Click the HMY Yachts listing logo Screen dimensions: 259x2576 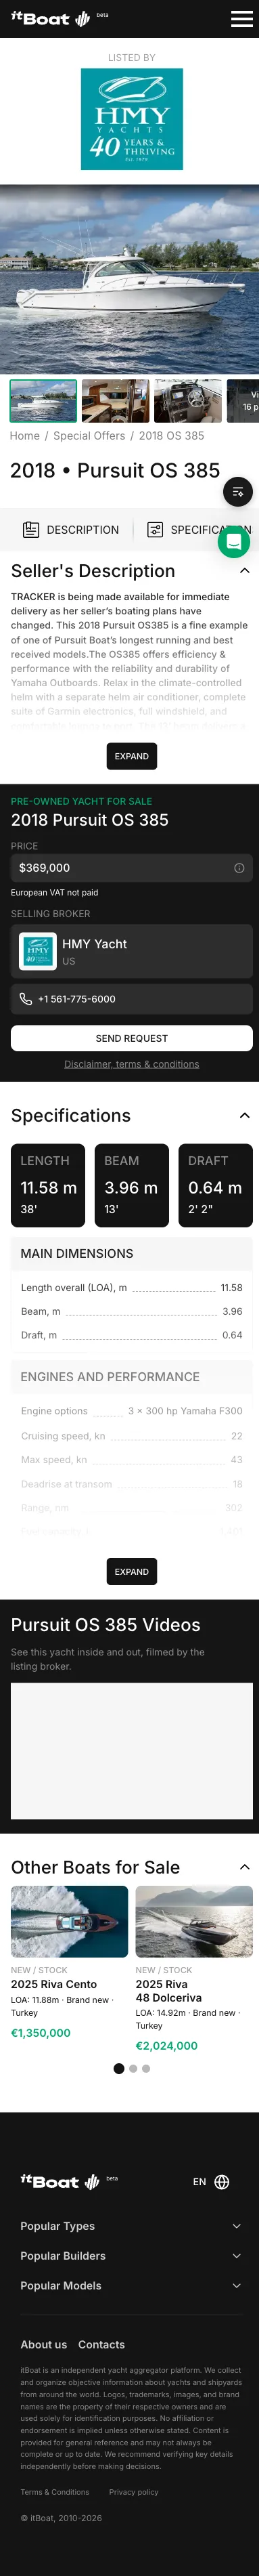[131, 119]
